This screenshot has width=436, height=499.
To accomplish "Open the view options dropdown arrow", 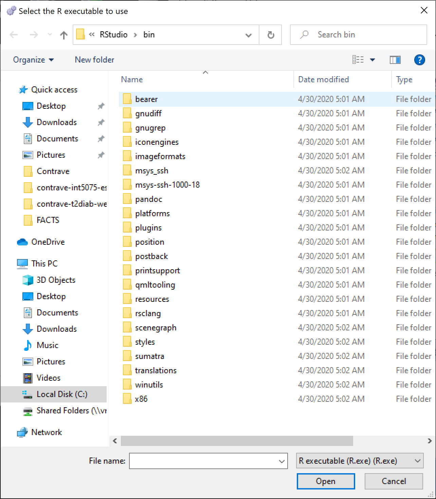I will [373, 60].
